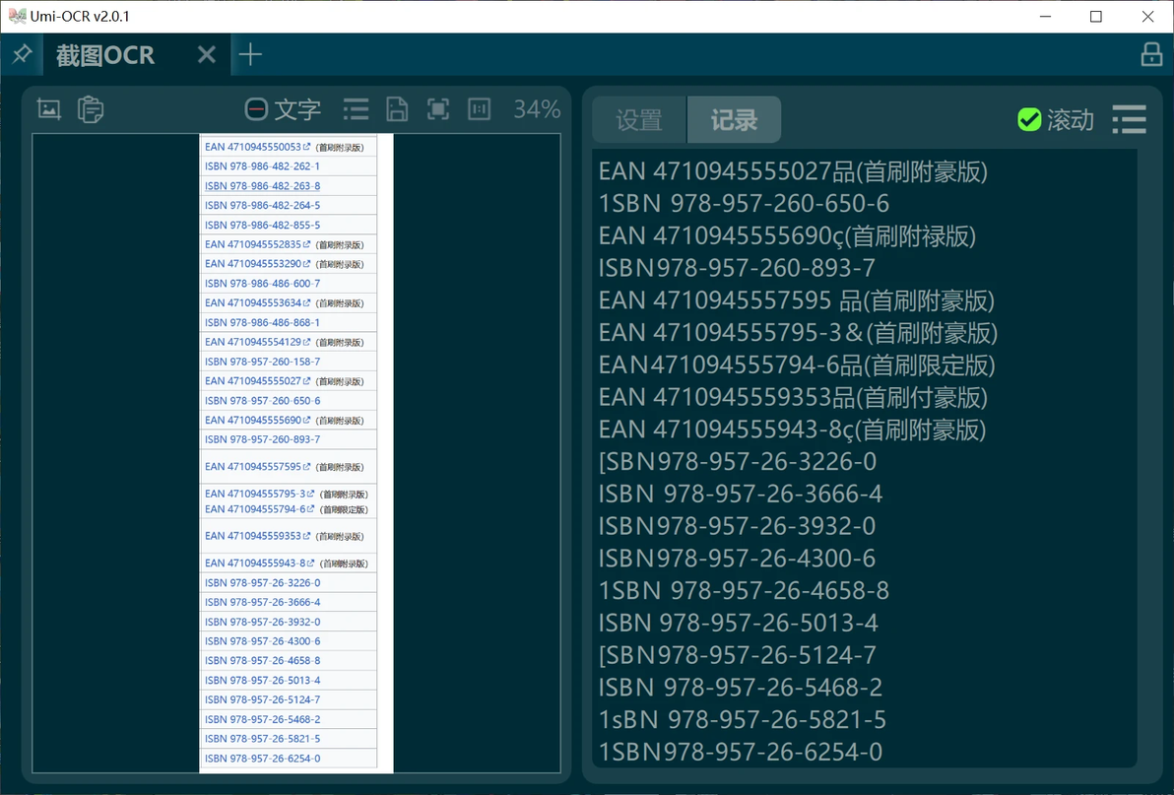Click ISBN 978-986-482-263-8 in preview image

(x=262, y=185)
